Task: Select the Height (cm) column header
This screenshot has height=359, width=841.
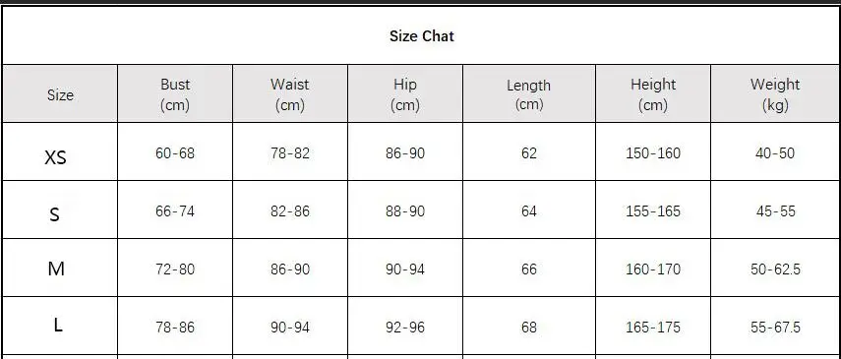Action: click(653, 93)
